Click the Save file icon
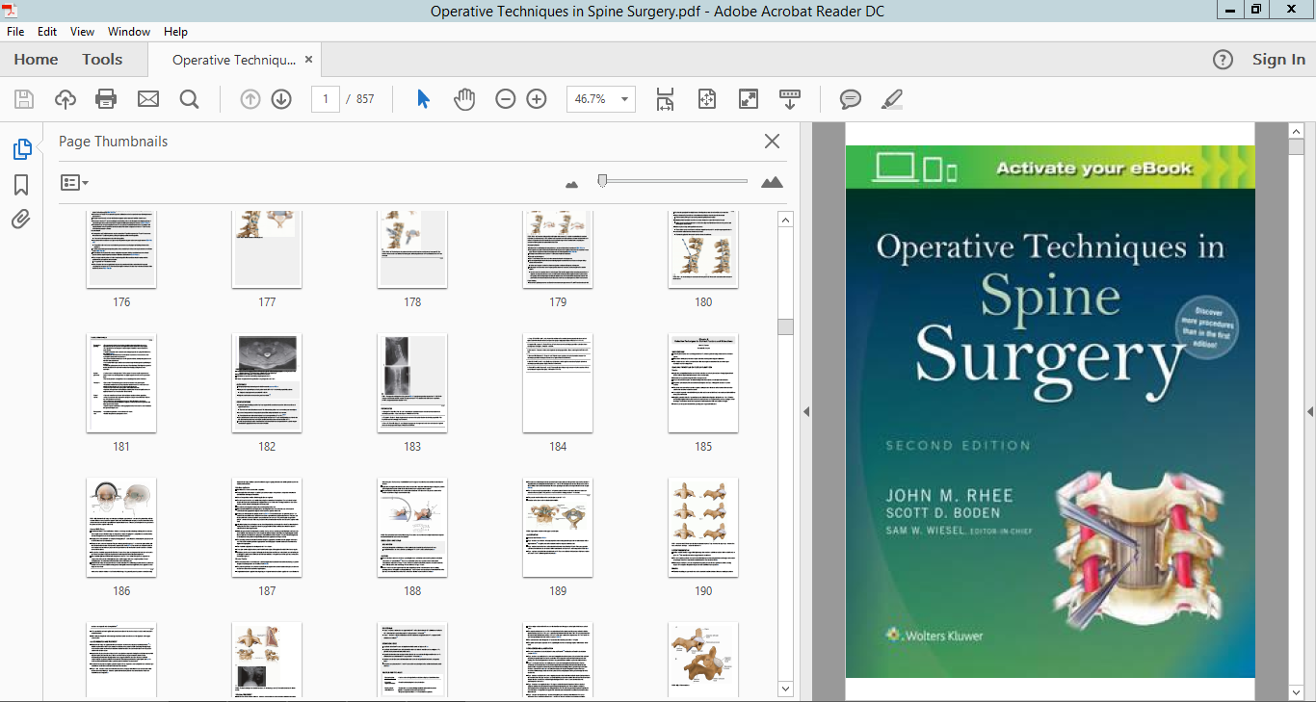Image resolution: width=1316 pixels, height=702 pixels. pos(24,99)
